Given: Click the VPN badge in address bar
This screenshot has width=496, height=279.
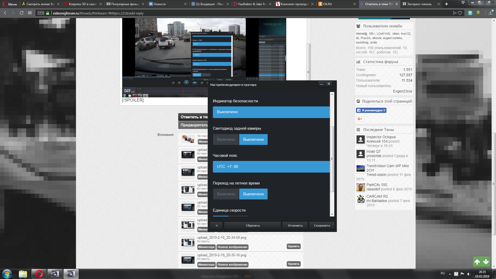Looking at the screenshot, I should 41,13.
